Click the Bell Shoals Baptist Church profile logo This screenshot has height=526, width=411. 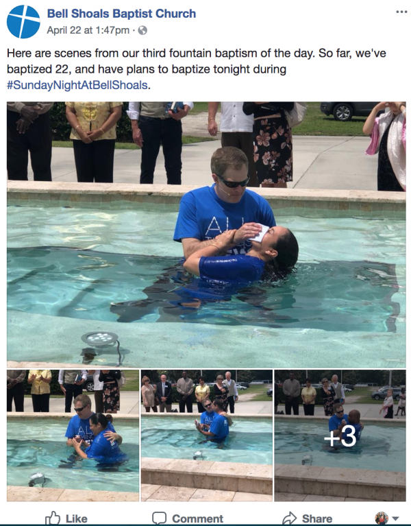click(23, 21)
